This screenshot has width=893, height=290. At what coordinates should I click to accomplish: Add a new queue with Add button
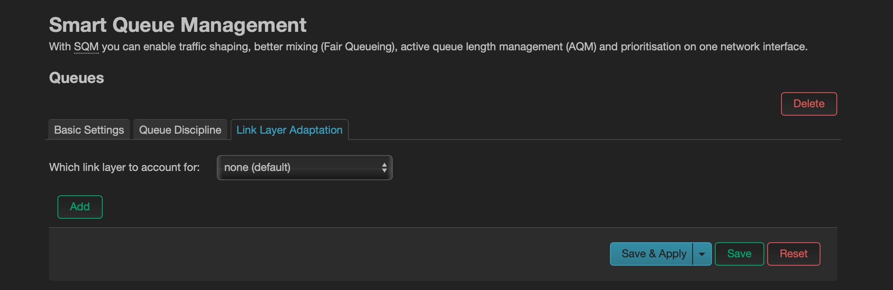point(80,207)
